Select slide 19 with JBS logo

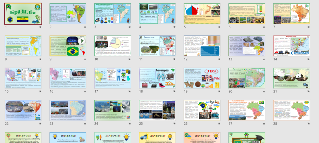point(202,78)
